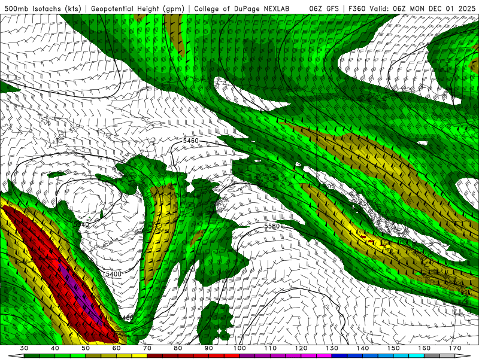Pick the dark grey 160–165 kt legend swatch
Image resolution: width=479 pixels, height=359 pixels.
click(432, 356)
